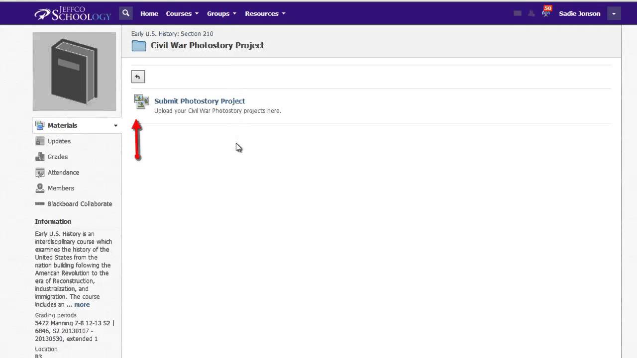Click the Submit Photostory Project media album icon
Viewport: 637px width, 358px height.
point(141,102)
